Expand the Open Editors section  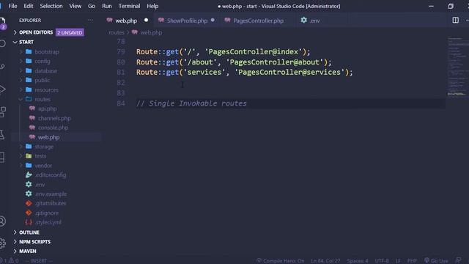click(36, 32)
